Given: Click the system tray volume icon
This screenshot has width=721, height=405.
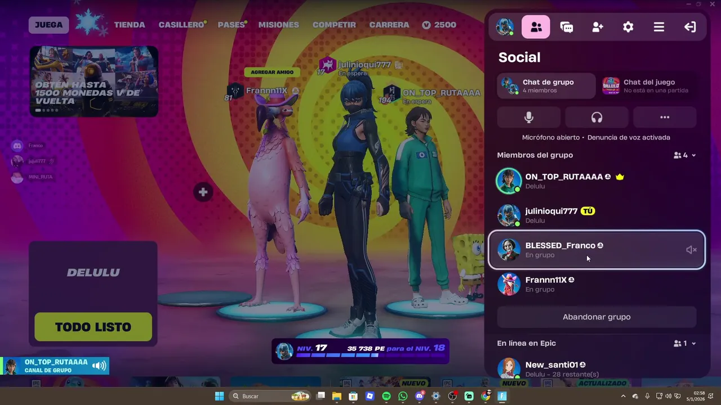Looking at the screenshot, I should click(x=669, y=396).
